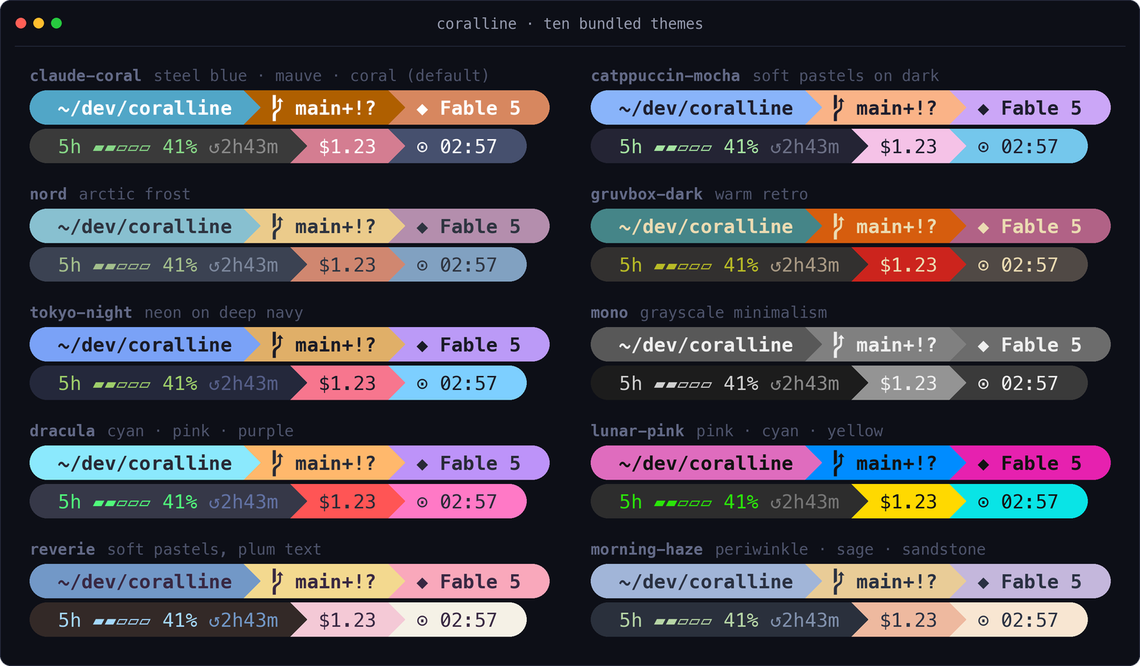Select the diamond icon in tokyo-night theme
This screenshot has height=666, width=1140.
click(x=422, y=346)
